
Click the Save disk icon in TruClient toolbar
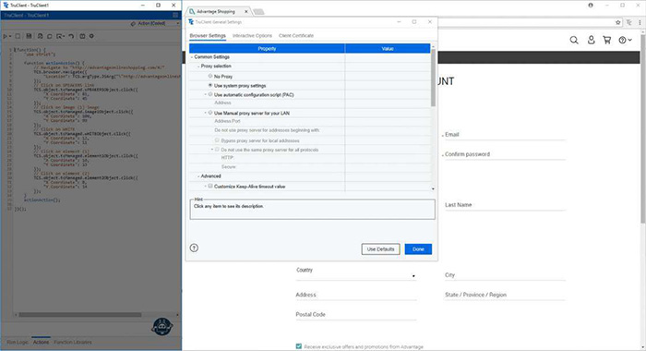(x=29, y=36)
